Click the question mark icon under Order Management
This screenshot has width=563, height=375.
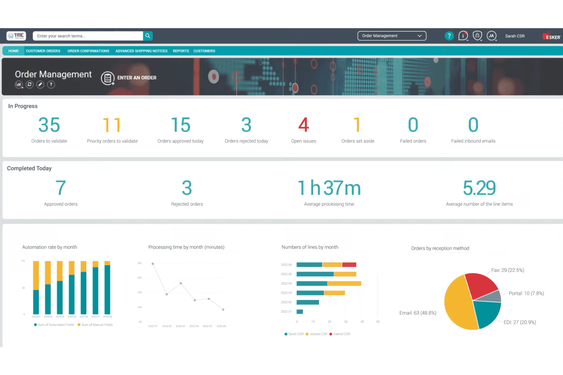click(x=51, y=84)
